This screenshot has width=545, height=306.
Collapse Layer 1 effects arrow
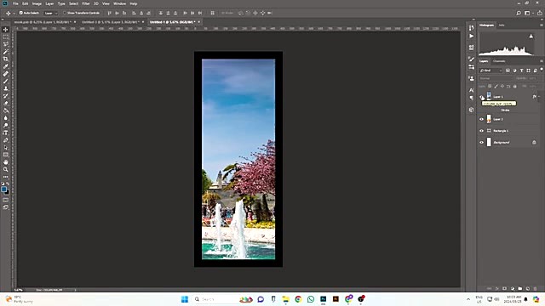click(539, 97)
